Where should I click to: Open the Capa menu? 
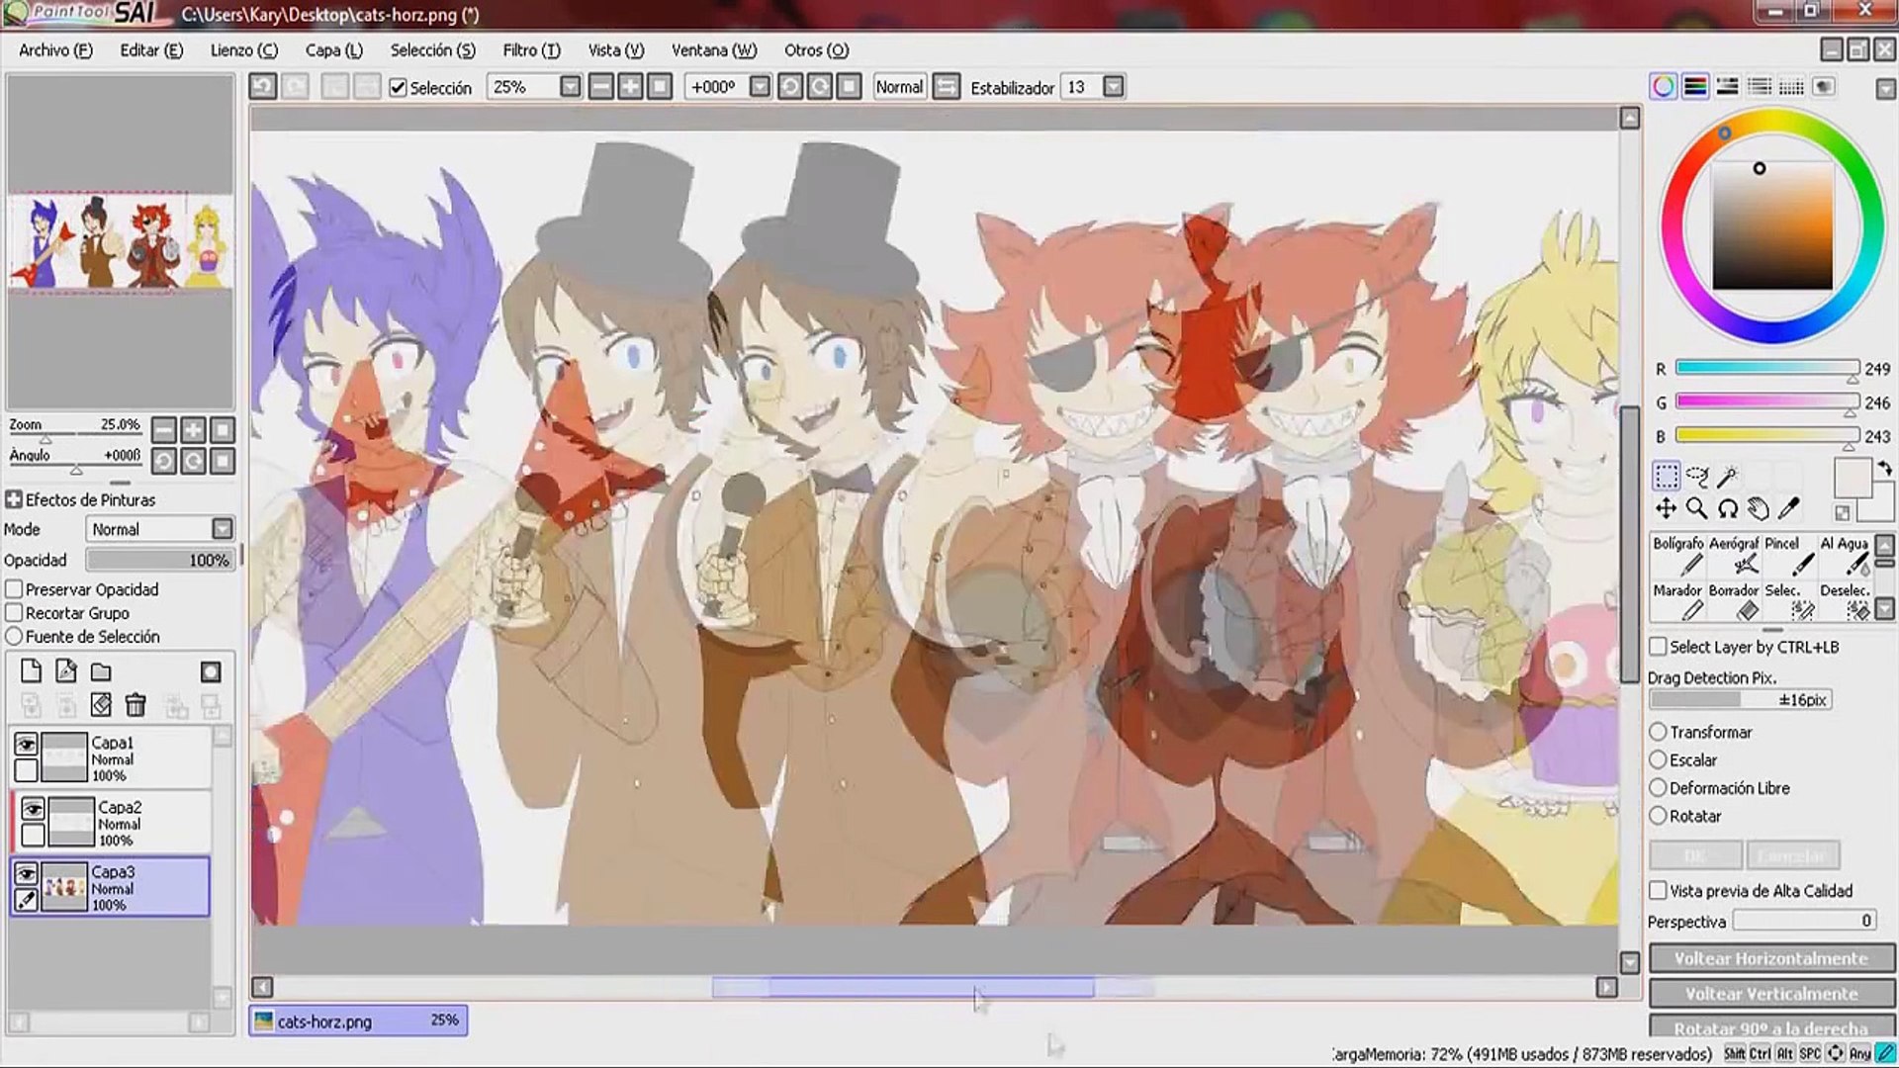[333, 50]
